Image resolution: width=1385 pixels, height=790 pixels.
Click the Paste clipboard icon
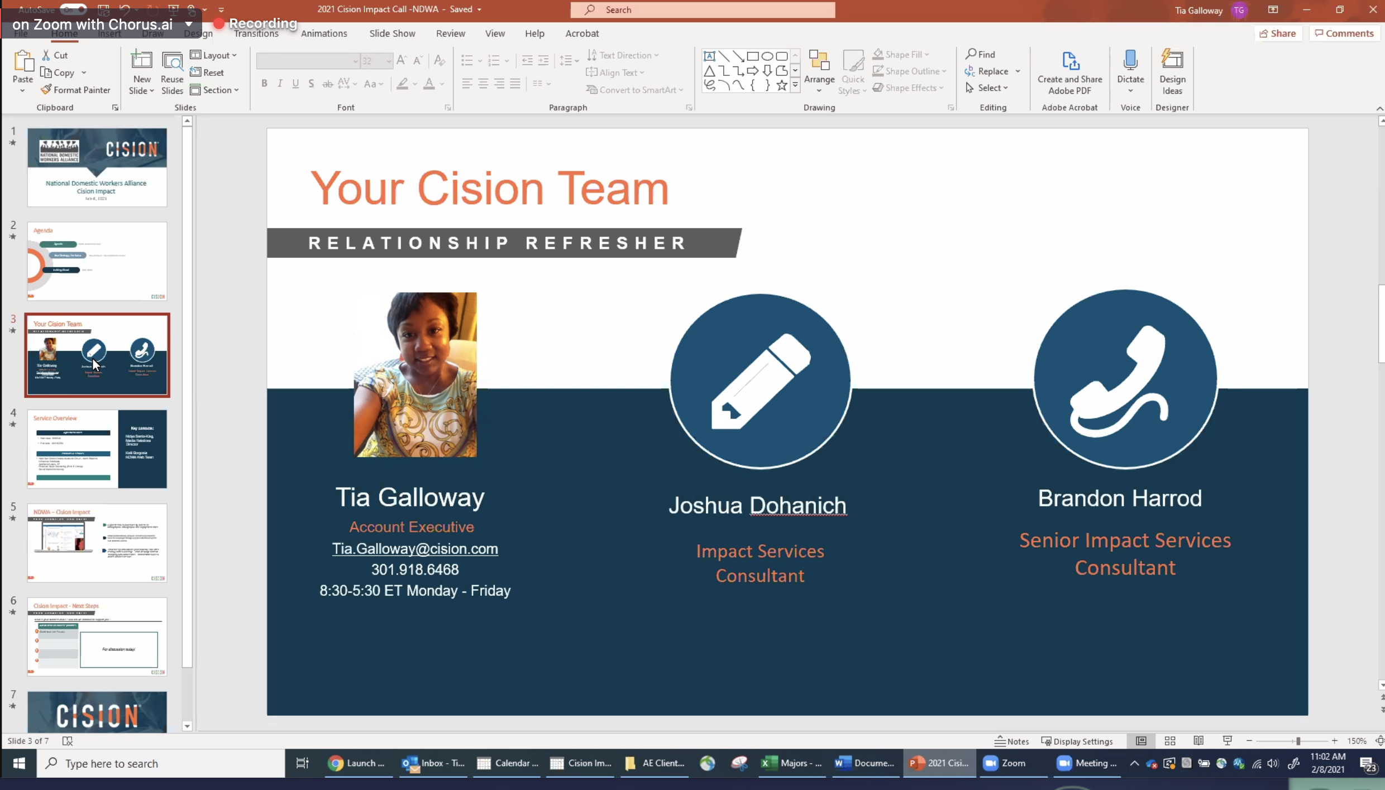[22, 61]
